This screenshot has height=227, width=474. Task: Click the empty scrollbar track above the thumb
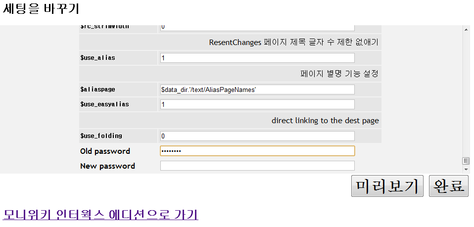[x=466, y=94]
